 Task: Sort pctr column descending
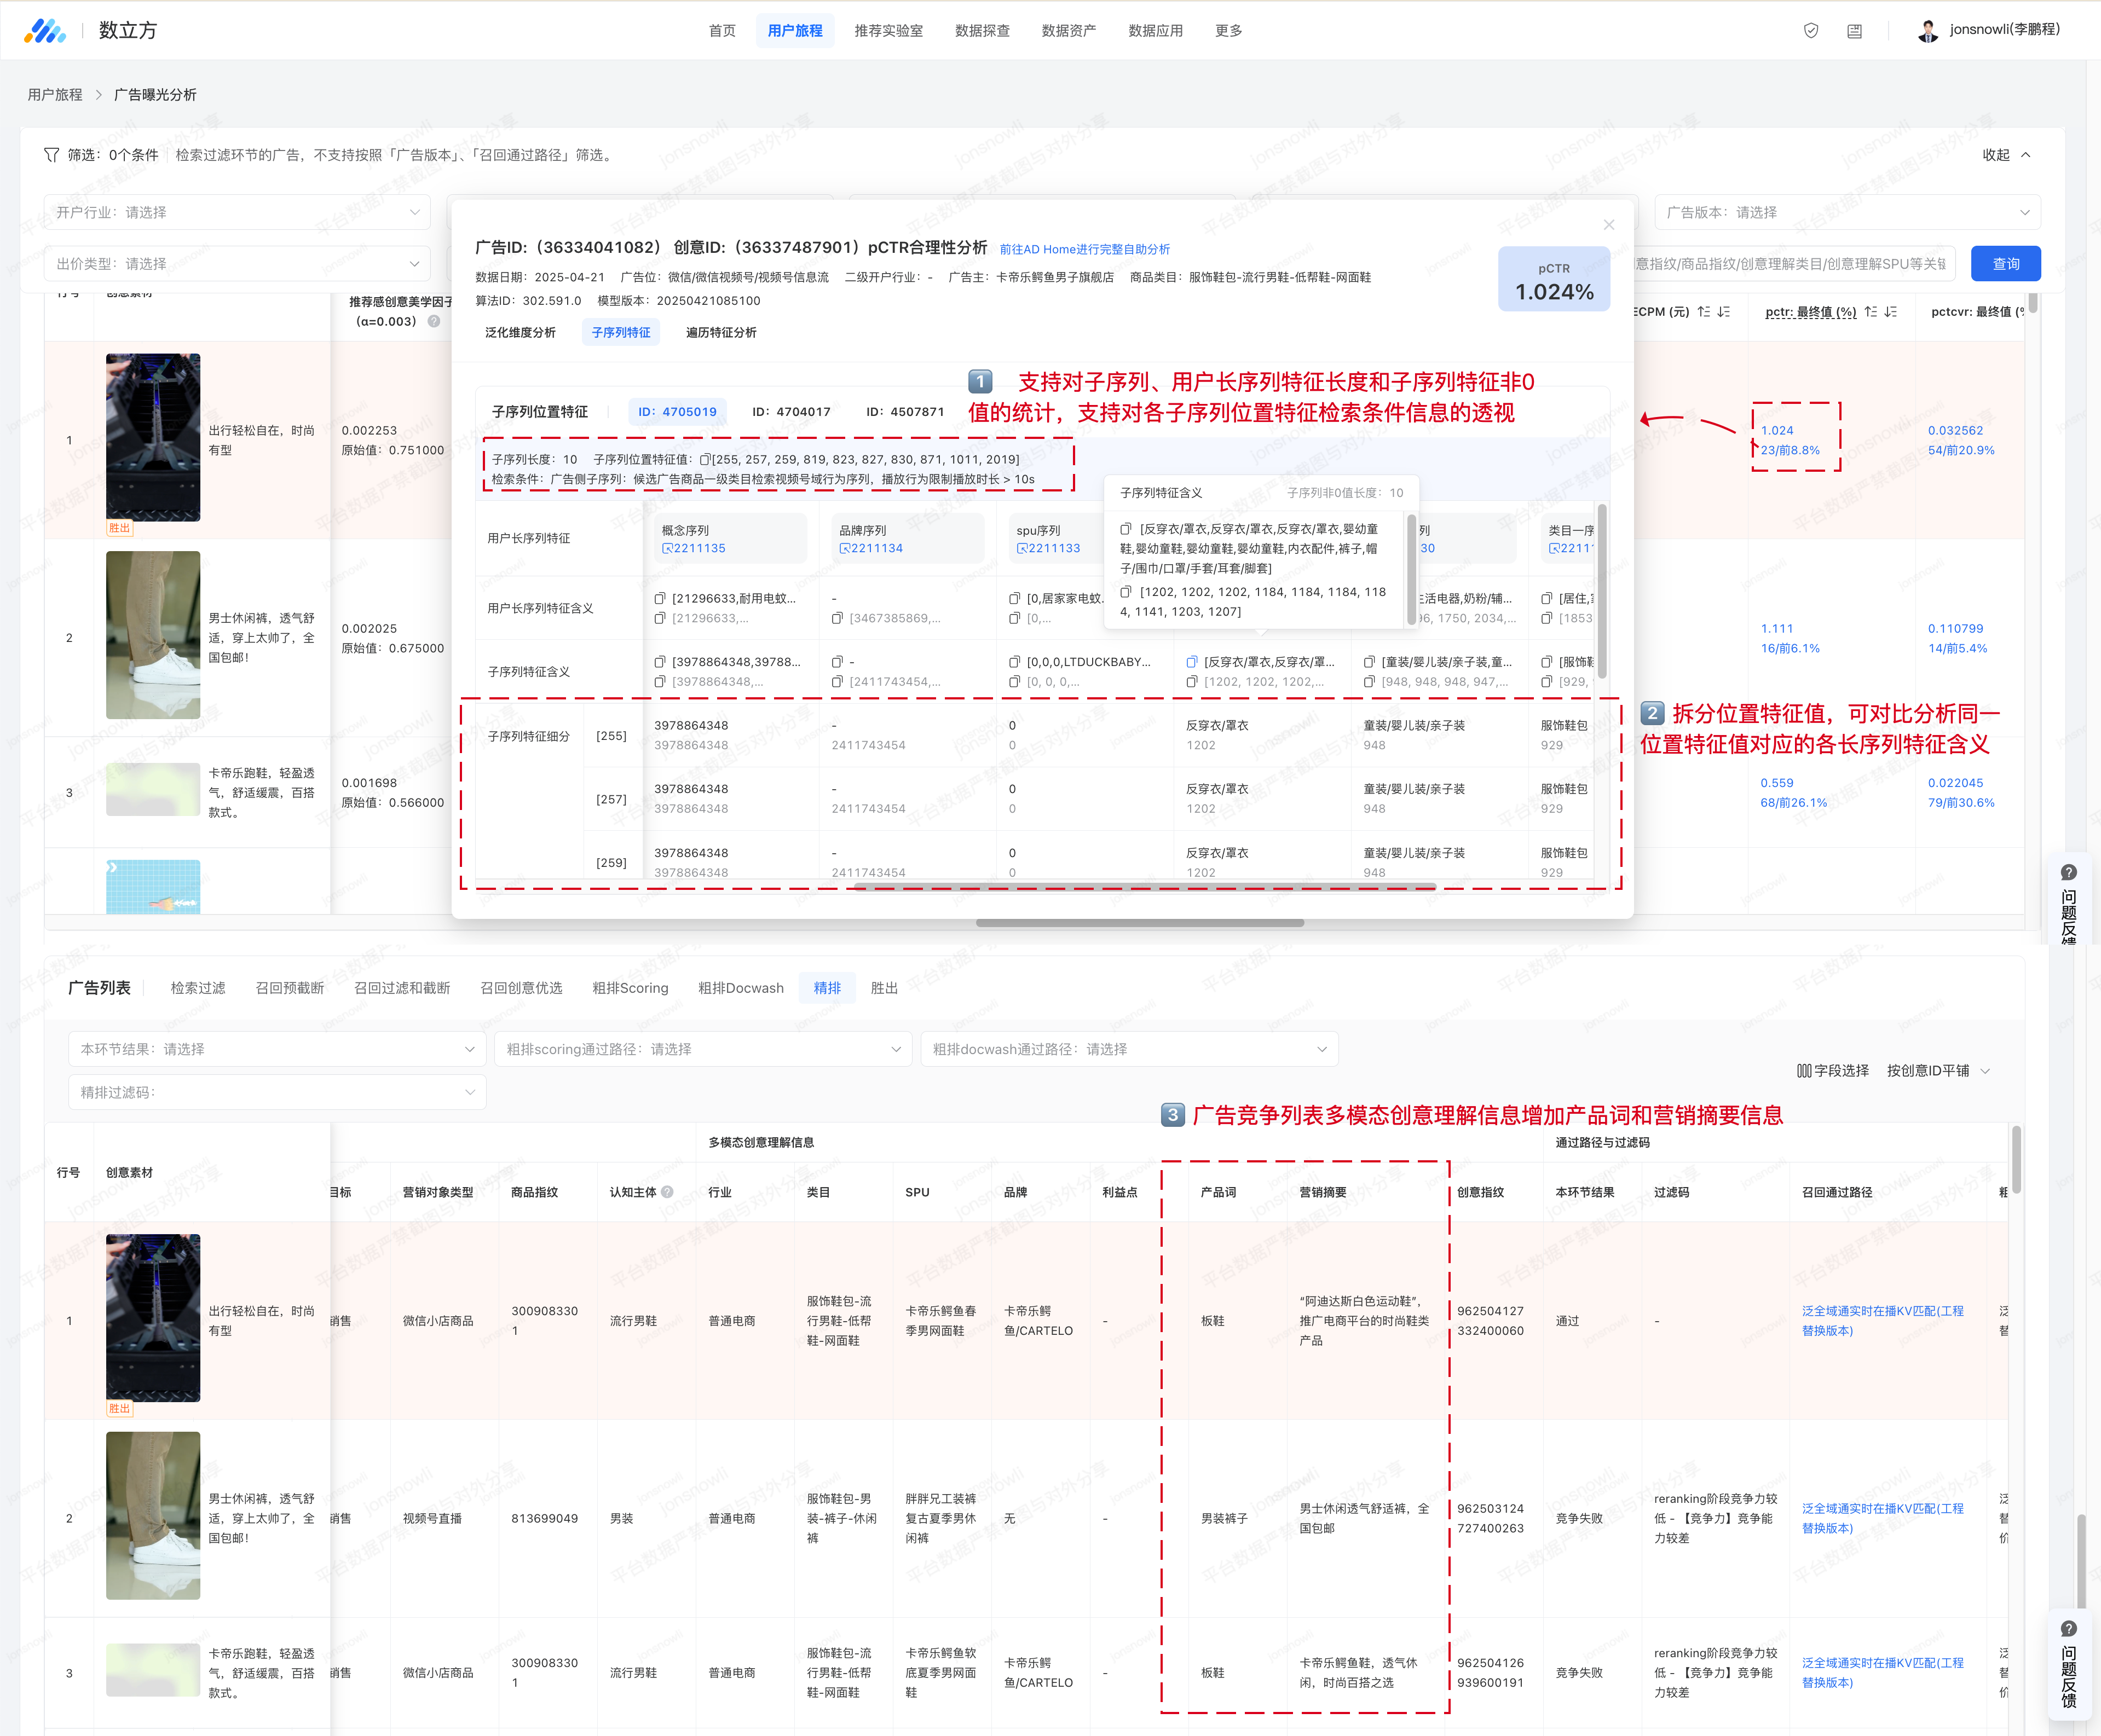(1891, 312)
